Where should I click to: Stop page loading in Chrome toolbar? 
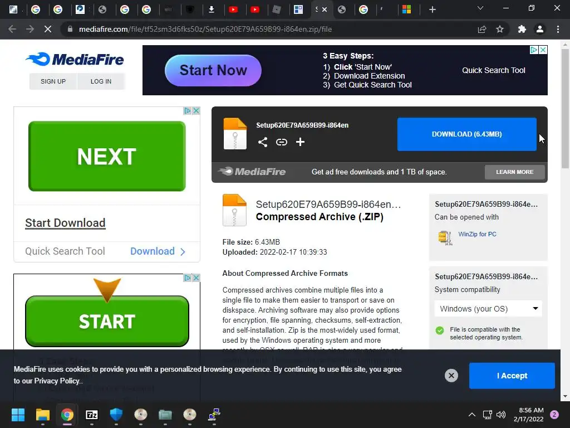click(x=48, y=29)
